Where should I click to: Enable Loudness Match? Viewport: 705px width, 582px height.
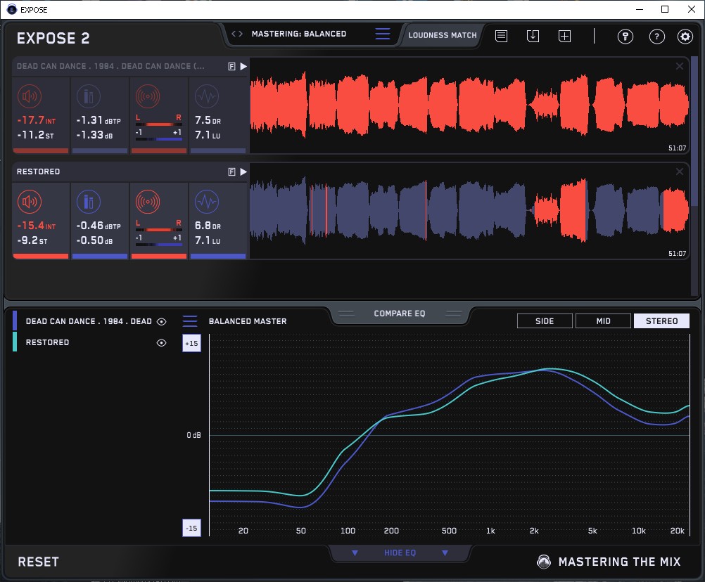[443, 35]
